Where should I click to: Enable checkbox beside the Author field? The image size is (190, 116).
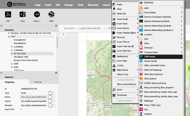coord(54,101)
